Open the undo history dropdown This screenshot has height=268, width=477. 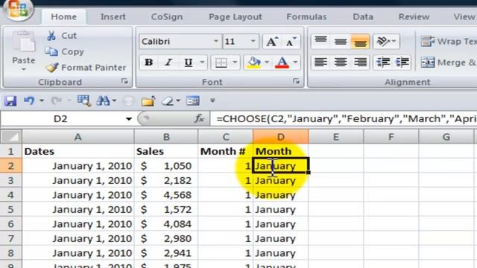42,101
